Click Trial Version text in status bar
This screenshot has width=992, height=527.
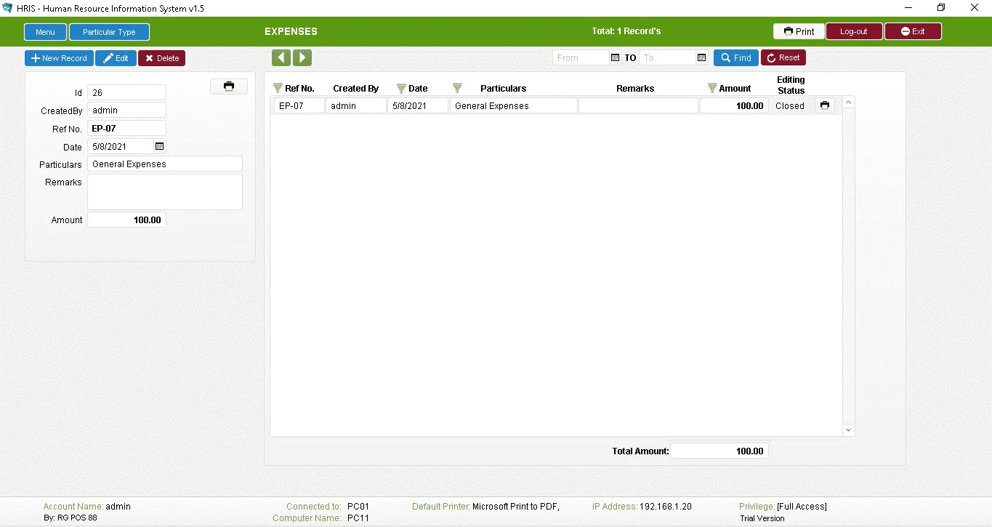[762, 518]
